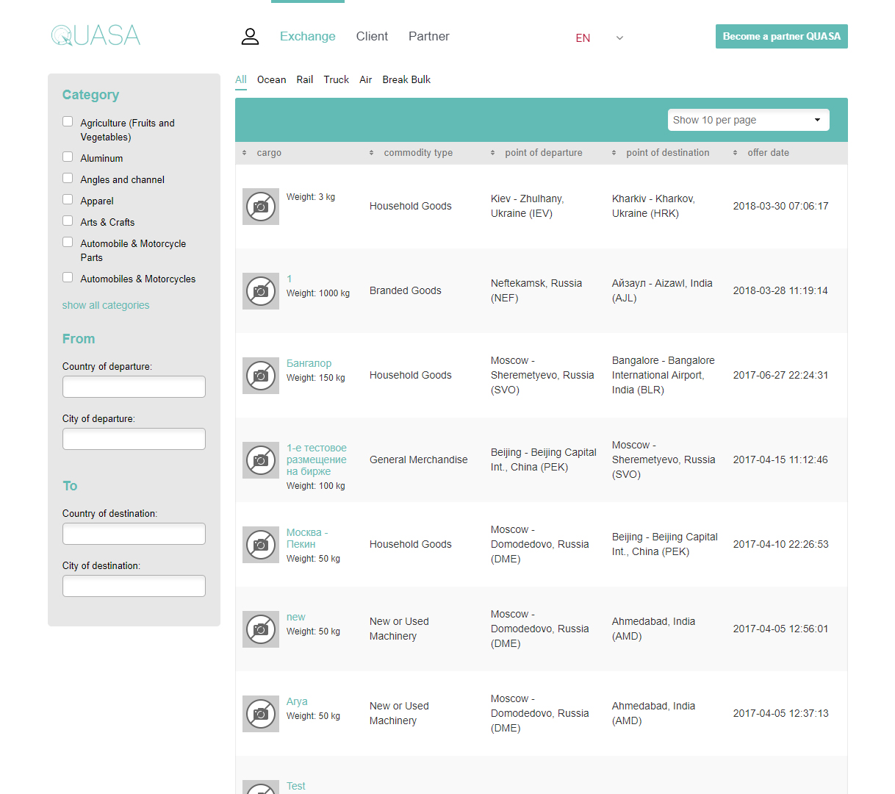This screenshot has height=794, width=895.
Task: Focus the Country of departure field
Action: [x=134, y=387]
